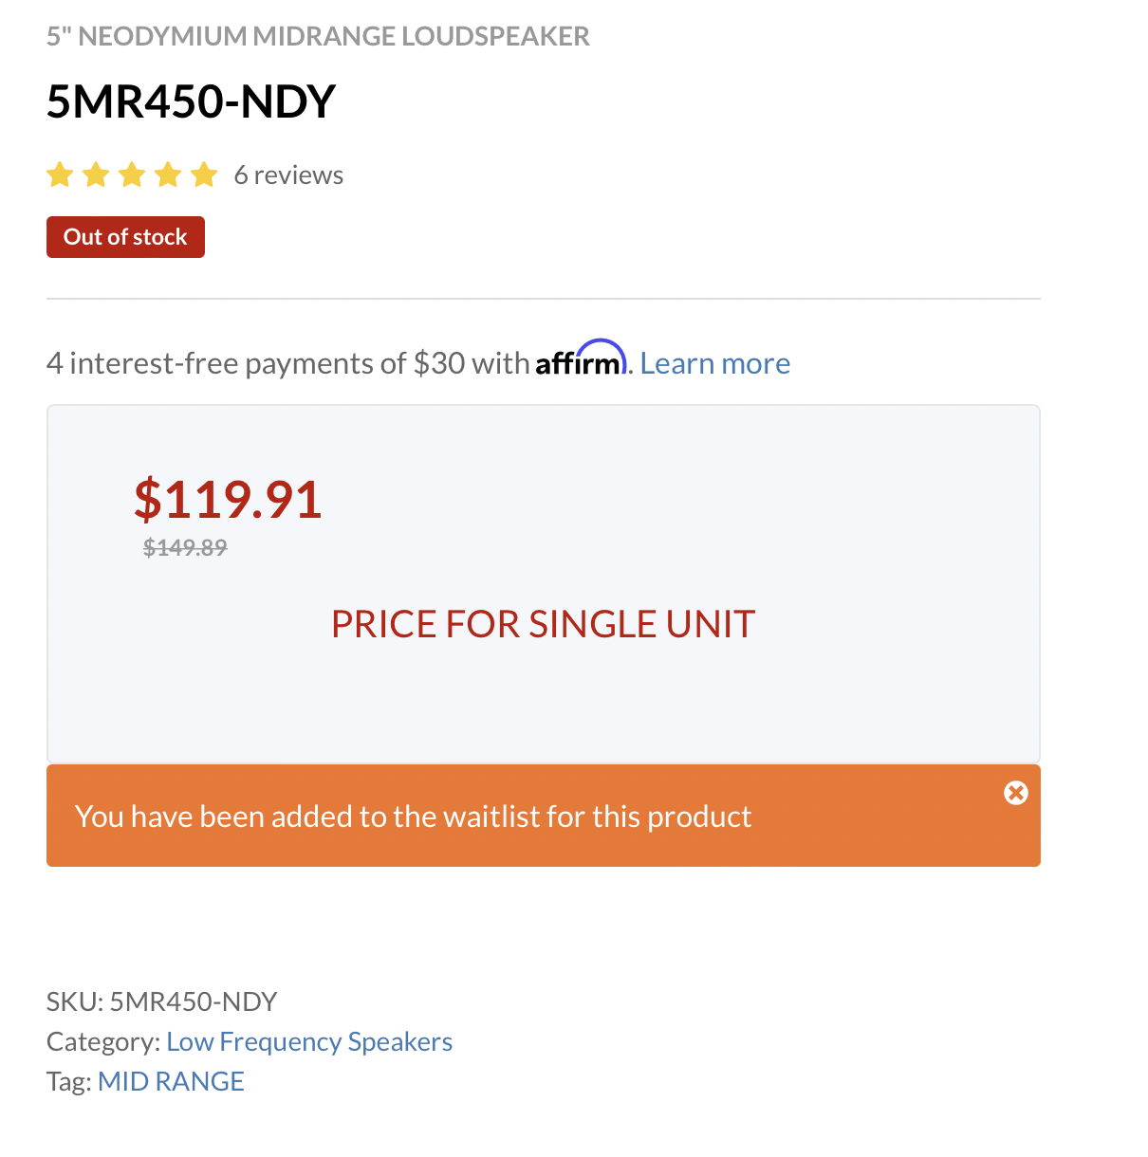
Task: Open the MID RANGE tag
Action: click(x=171, y=1081)
